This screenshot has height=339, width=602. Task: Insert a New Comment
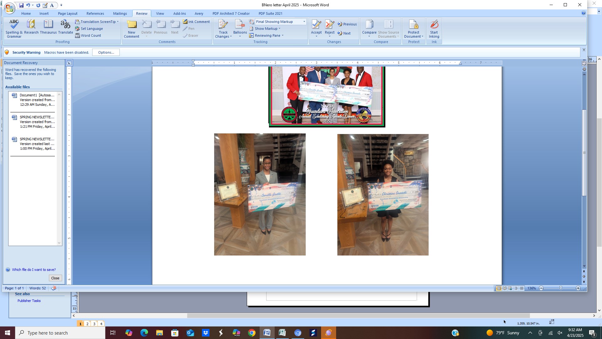tap(131, 28)
